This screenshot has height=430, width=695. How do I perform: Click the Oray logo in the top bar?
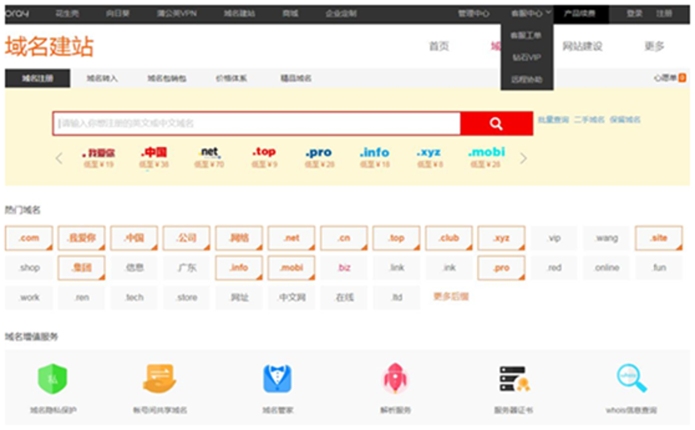(x=17, y=14)
